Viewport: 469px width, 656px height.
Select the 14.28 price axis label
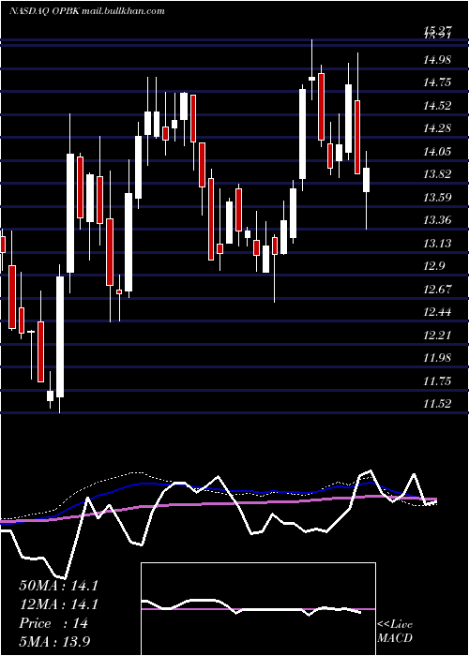437,128
